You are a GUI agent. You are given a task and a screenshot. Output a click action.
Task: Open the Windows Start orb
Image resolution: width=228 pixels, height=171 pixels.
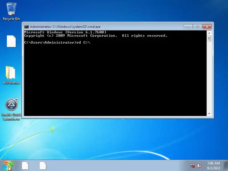click(8, 166)
